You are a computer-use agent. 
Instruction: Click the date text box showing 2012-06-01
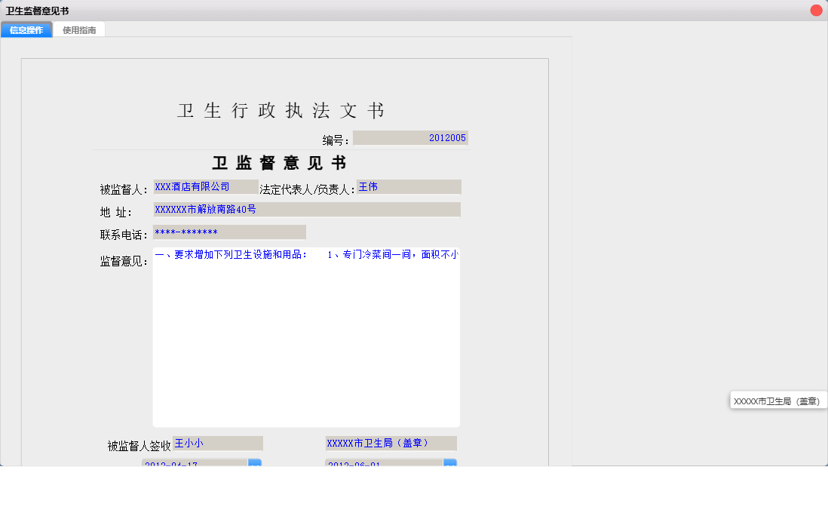[383, 463]
